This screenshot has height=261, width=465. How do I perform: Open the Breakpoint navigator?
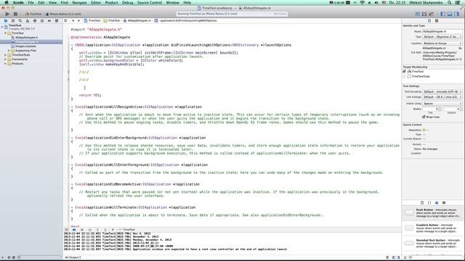(x=49, y=21)
